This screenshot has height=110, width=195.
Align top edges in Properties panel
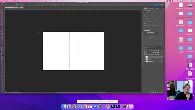152,26
